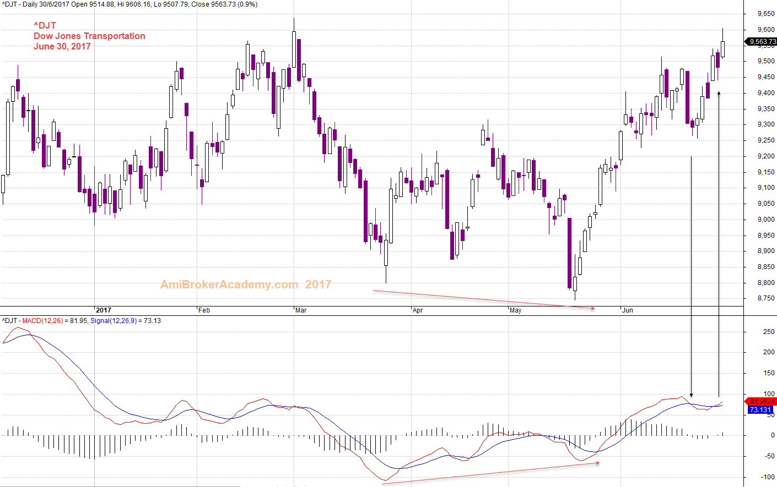The image size is (777, 487).
Task: Click the 9,450 price axis label
Action: 765,77
